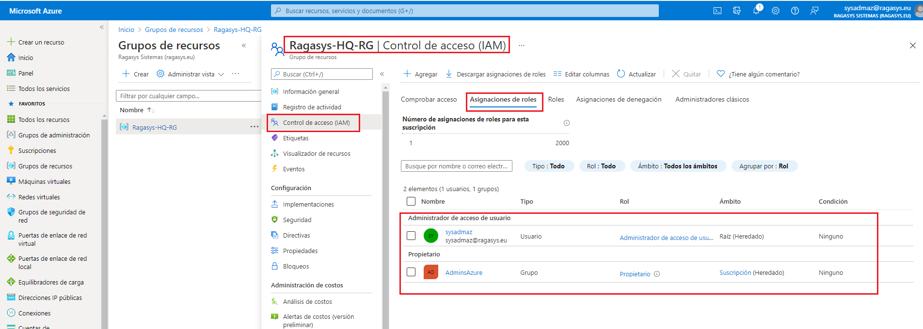Switch to Administradores clásicos tab
923x329 pixels.
[x=712, y=99]
